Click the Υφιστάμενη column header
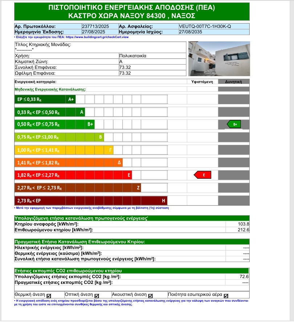 point(202,82)
